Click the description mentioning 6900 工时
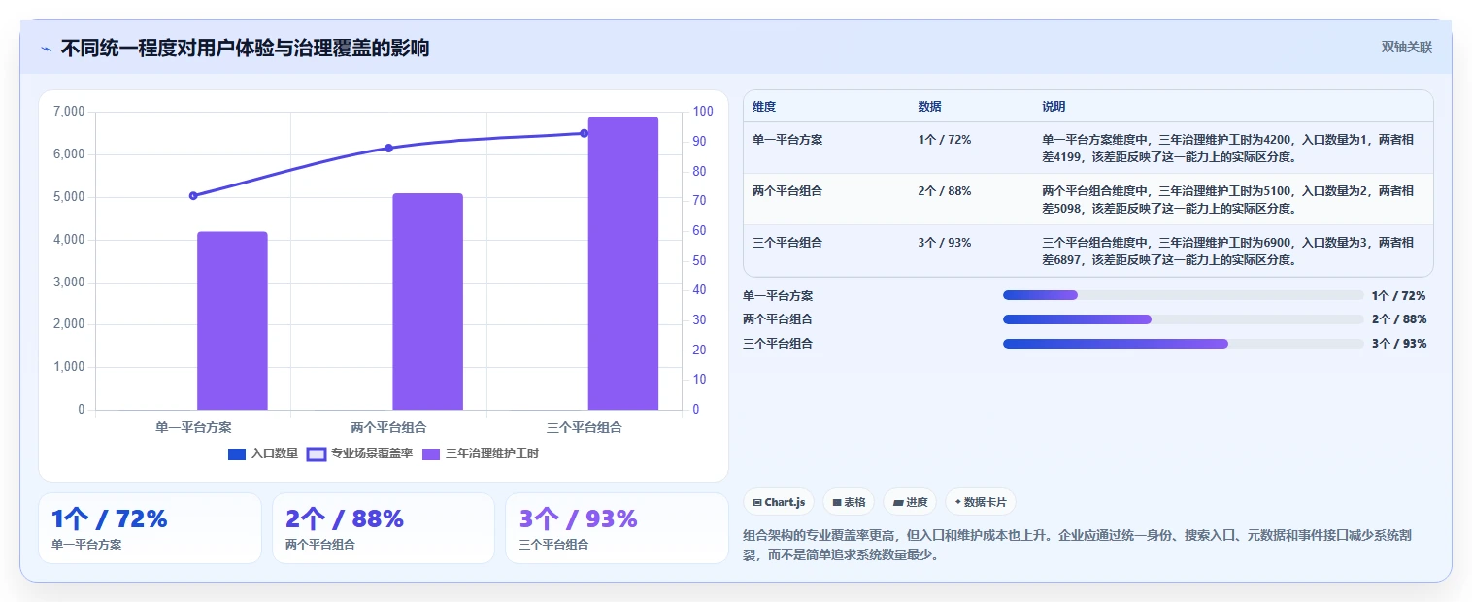Image resolution: width=1472 pixels, height=602 pixels. pyautogui.click(x=1228, y=251)
